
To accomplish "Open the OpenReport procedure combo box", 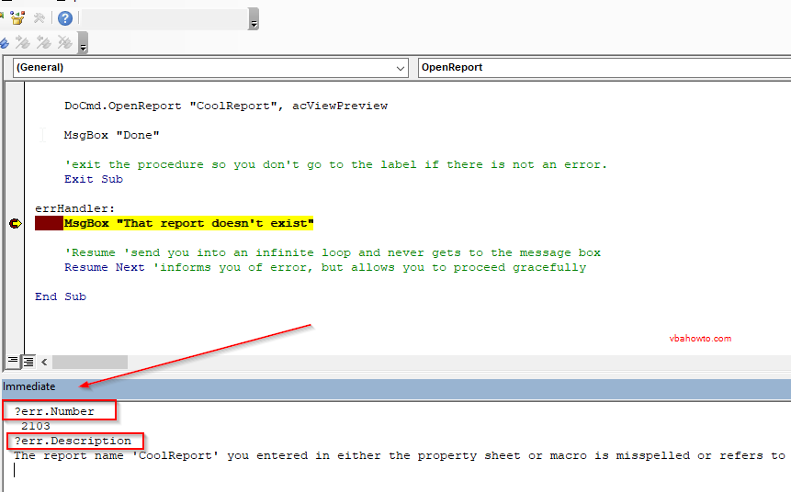I will pos(605,68).
